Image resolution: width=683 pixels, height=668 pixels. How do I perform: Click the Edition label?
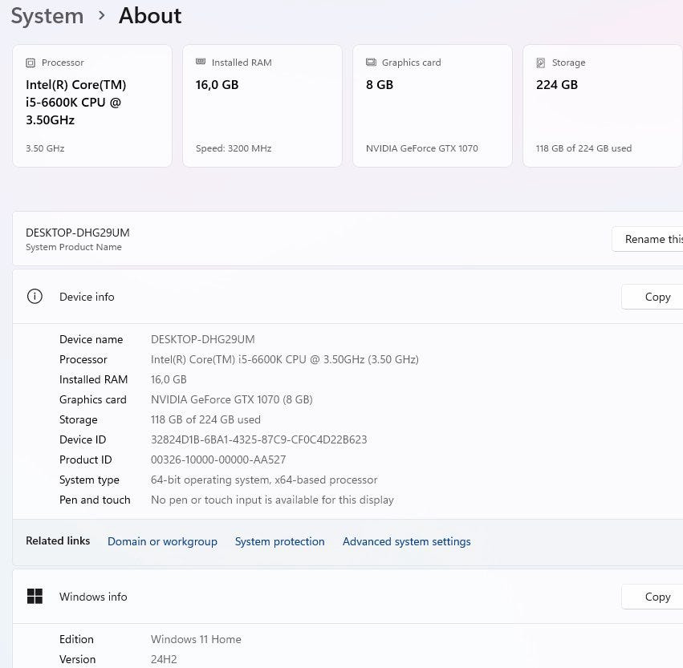tap(76, 639)
